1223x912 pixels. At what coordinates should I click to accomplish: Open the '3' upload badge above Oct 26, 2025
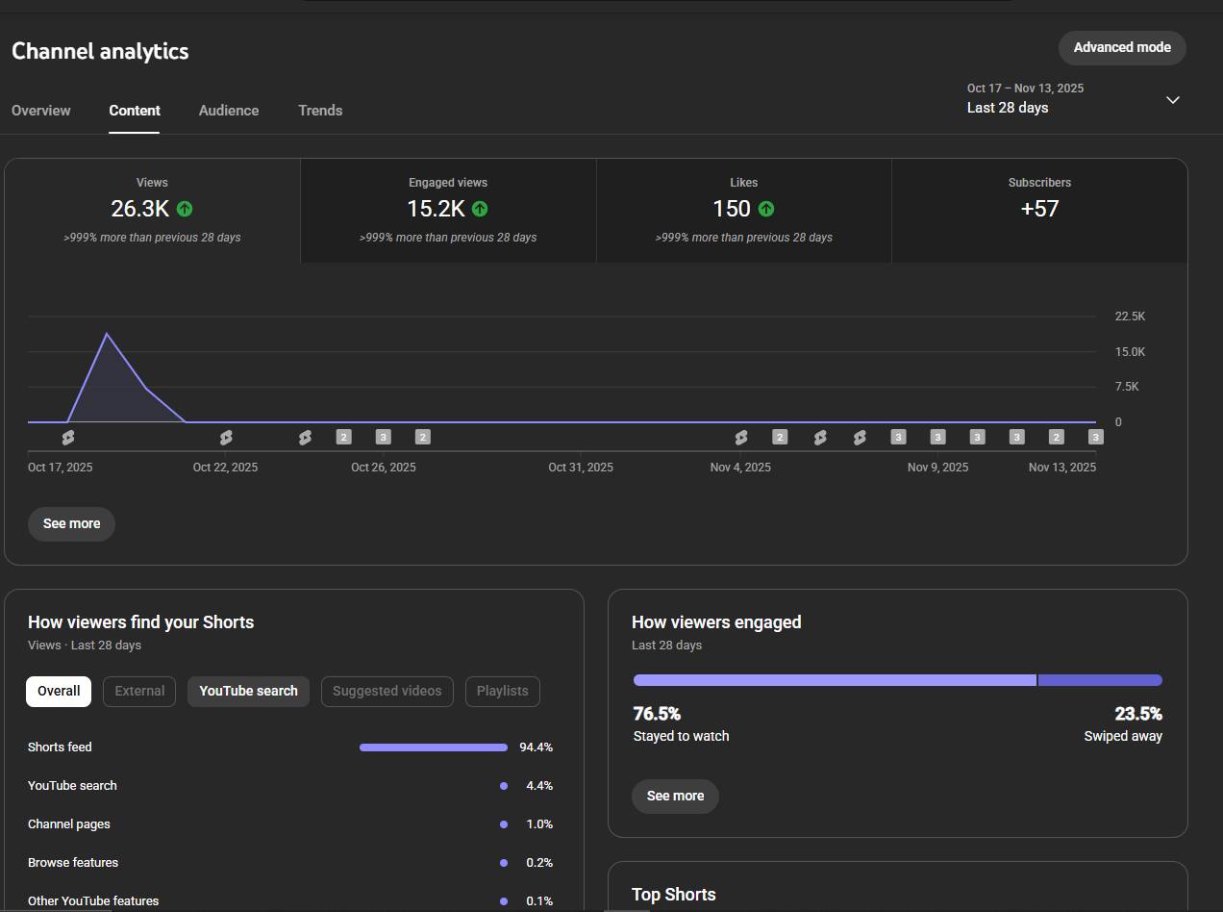click(x=383, y=437)
